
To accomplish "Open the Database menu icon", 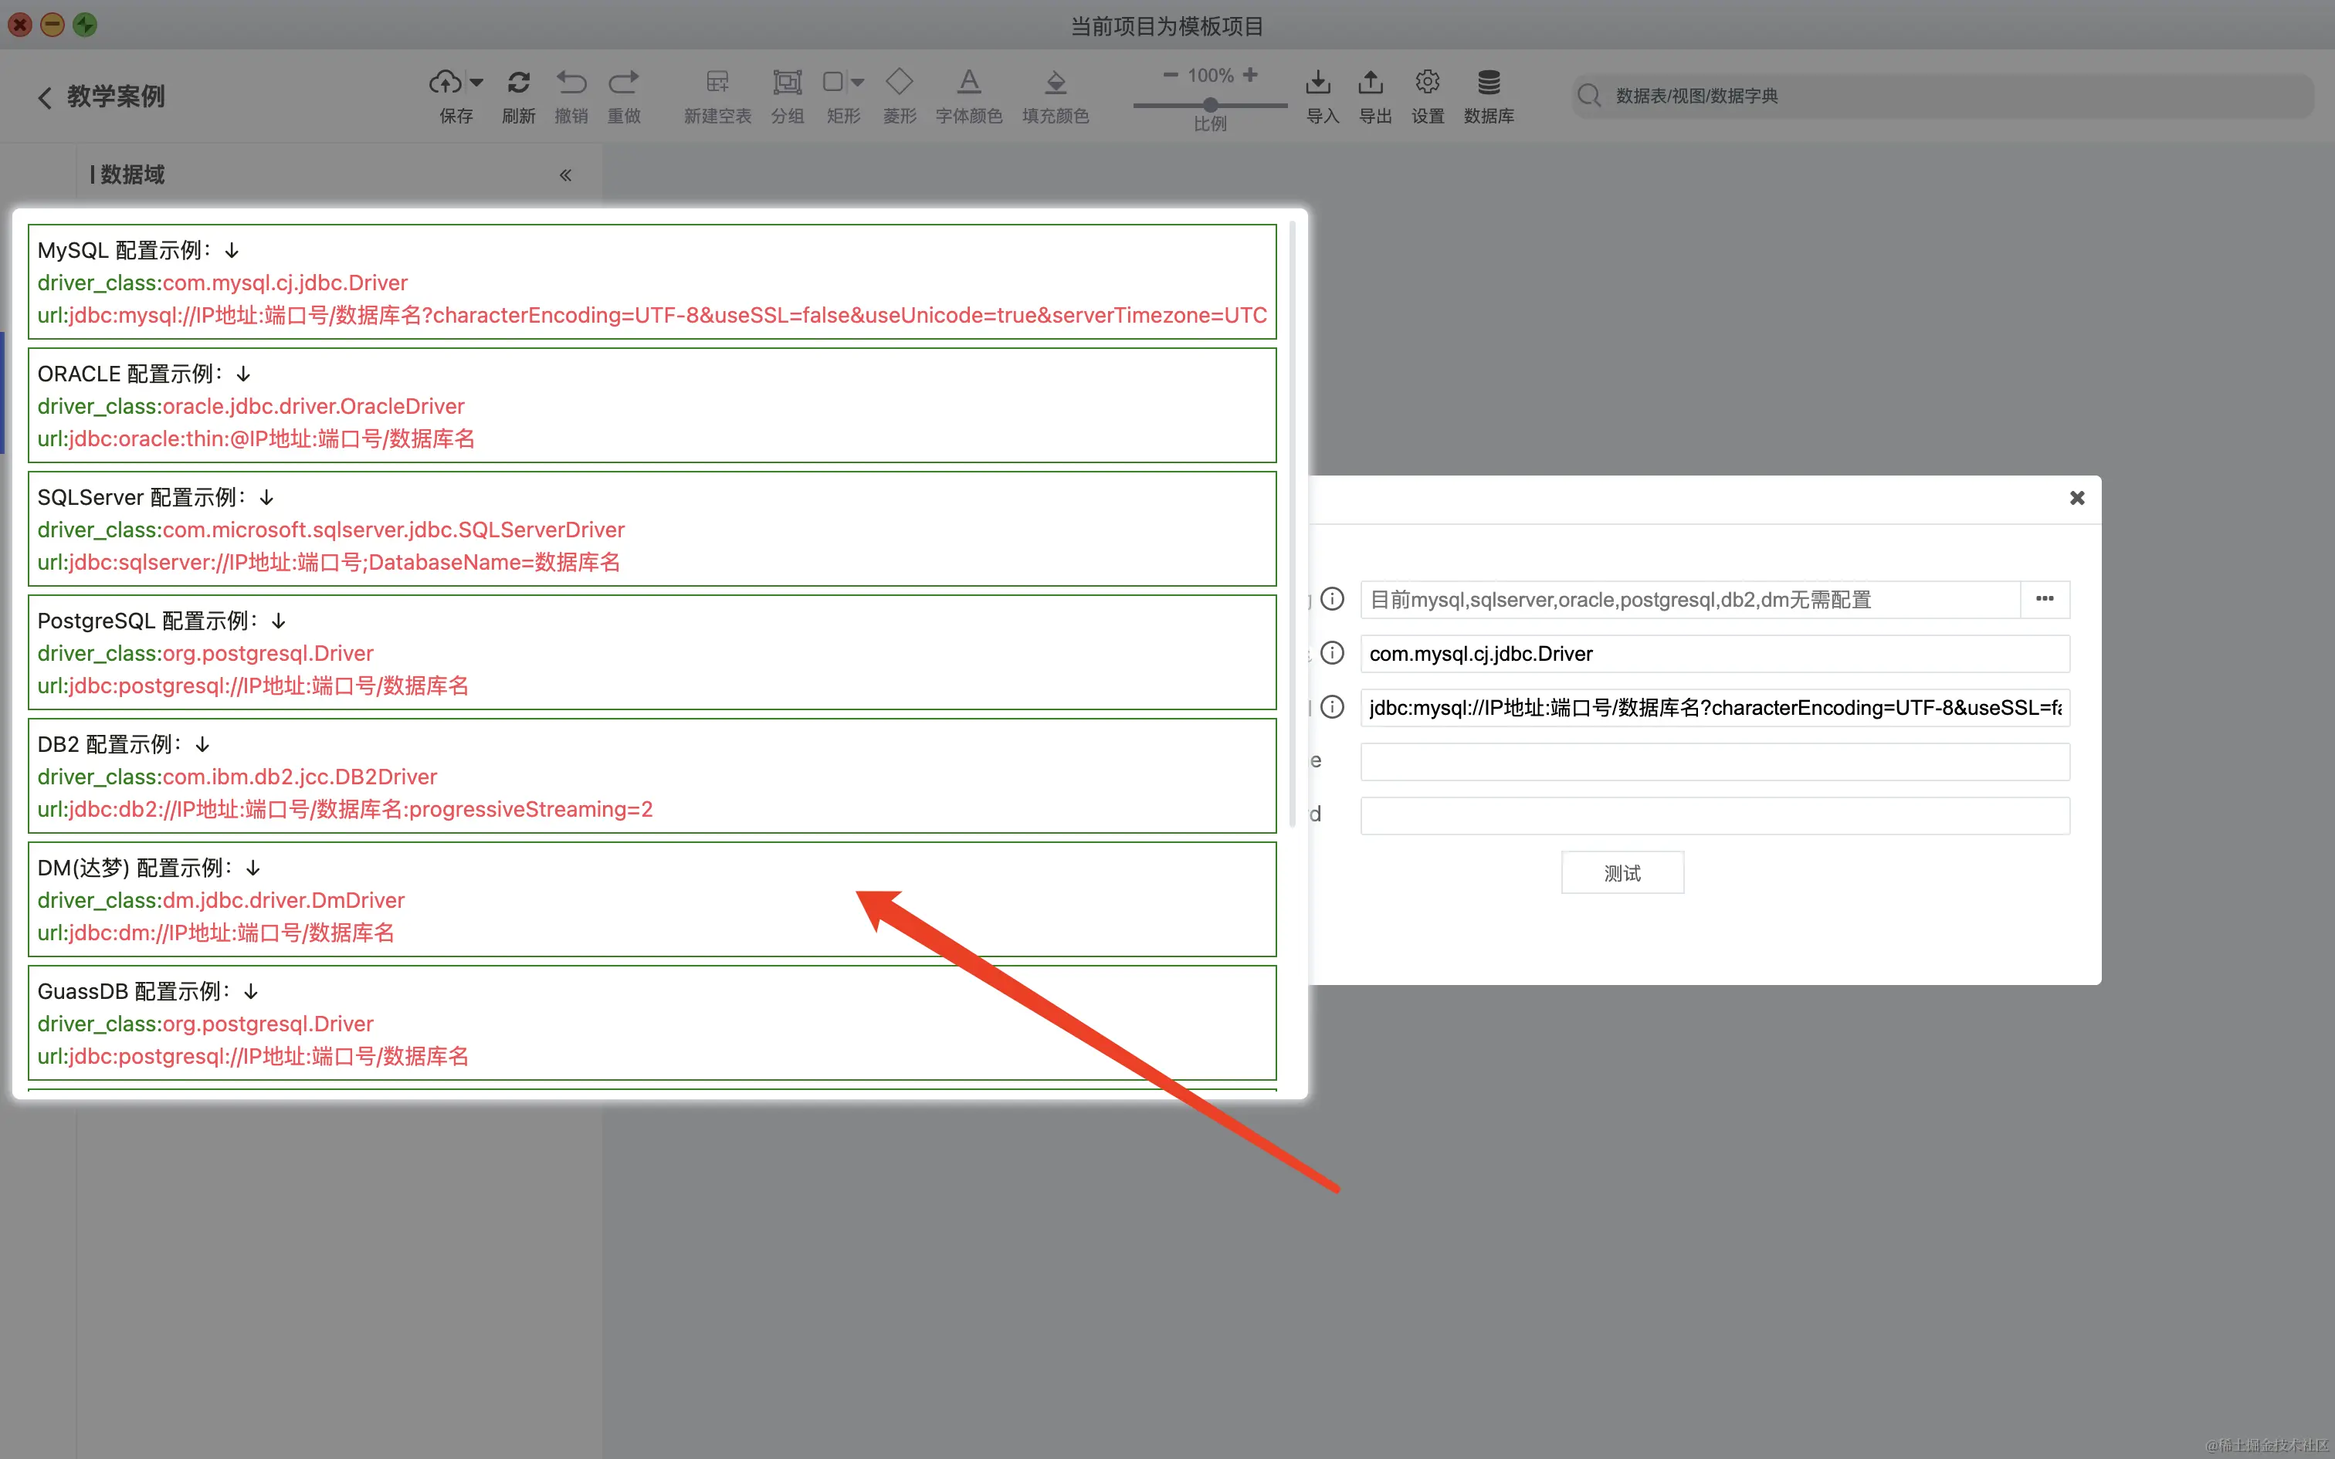I will click(x=1489, y=83).
